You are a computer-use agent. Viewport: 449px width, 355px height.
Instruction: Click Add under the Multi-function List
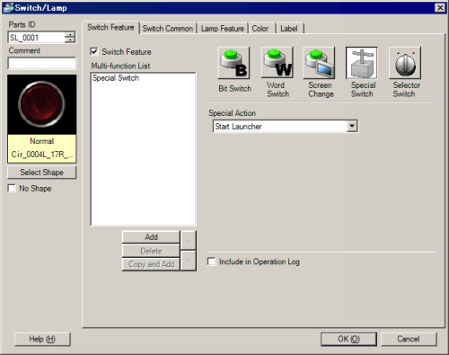tap(151, 237)
